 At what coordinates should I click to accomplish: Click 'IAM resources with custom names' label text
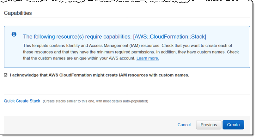tap(152, 75)
